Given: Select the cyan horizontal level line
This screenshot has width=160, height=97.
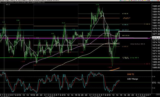Looking at the screenshot, I should (60, 30).
